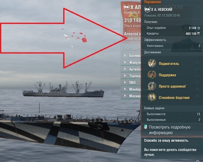
Task: Click the Поддержка achievement medal icon
Action: [x=152, y=75]
